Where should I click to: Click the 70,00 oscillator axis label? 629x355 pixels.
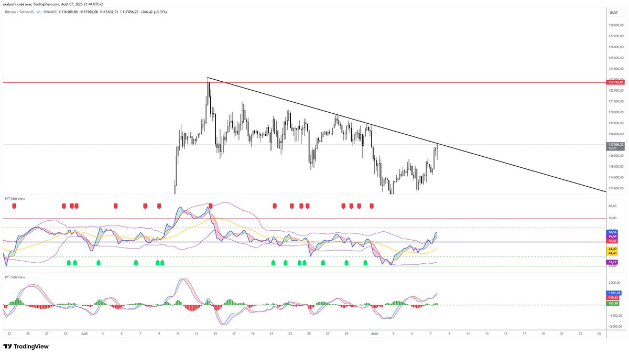[612, 218]
